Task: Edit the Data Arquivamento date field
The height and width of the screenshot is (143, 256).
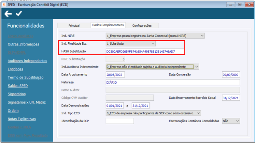Action: 115,75
